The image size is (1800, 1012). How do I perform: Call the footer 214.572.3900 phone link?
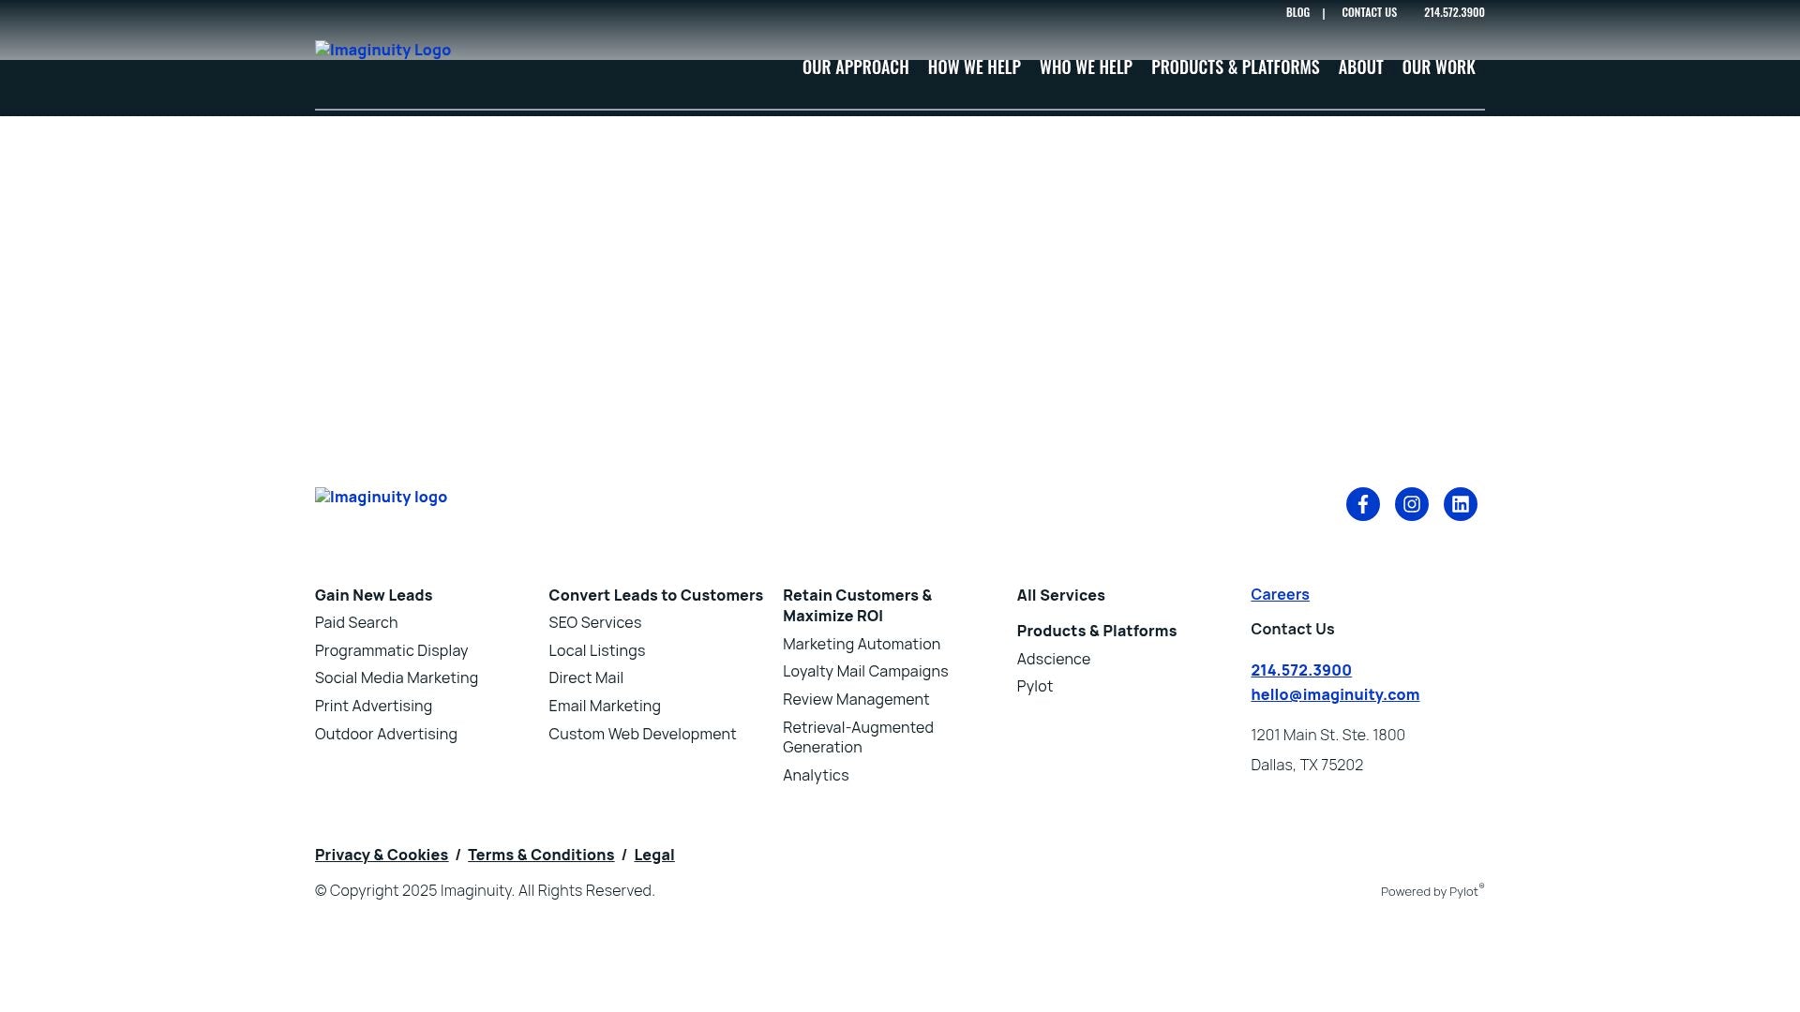point(1300,670)
